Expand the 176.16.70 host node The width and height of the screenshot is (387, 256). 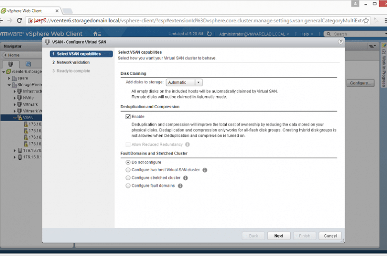click(14, 151)
